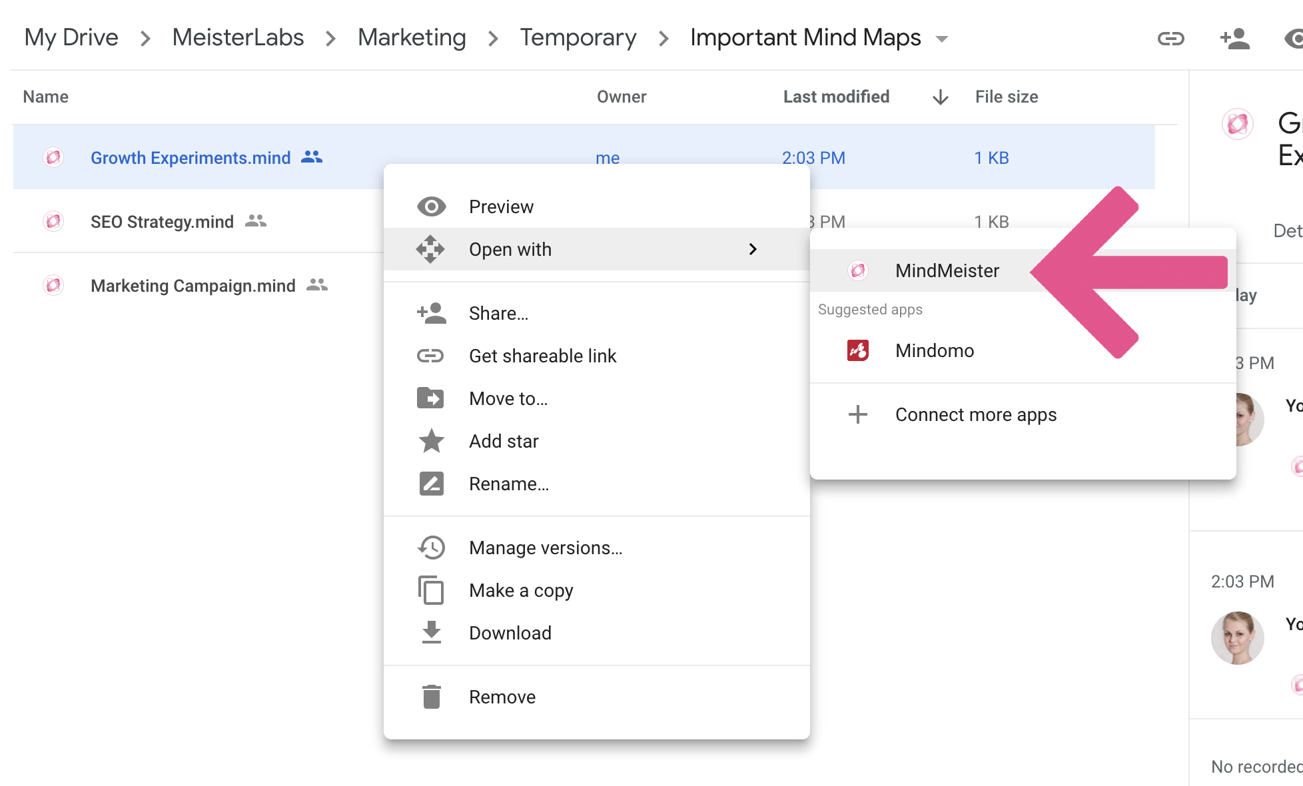
Task: Select Share… in the context menu
Action: coord(597,313)
